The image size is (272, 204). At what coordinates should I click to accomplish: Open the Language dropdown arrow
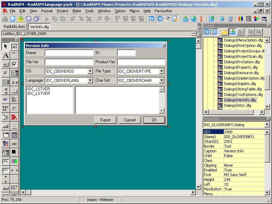(90, 81)
